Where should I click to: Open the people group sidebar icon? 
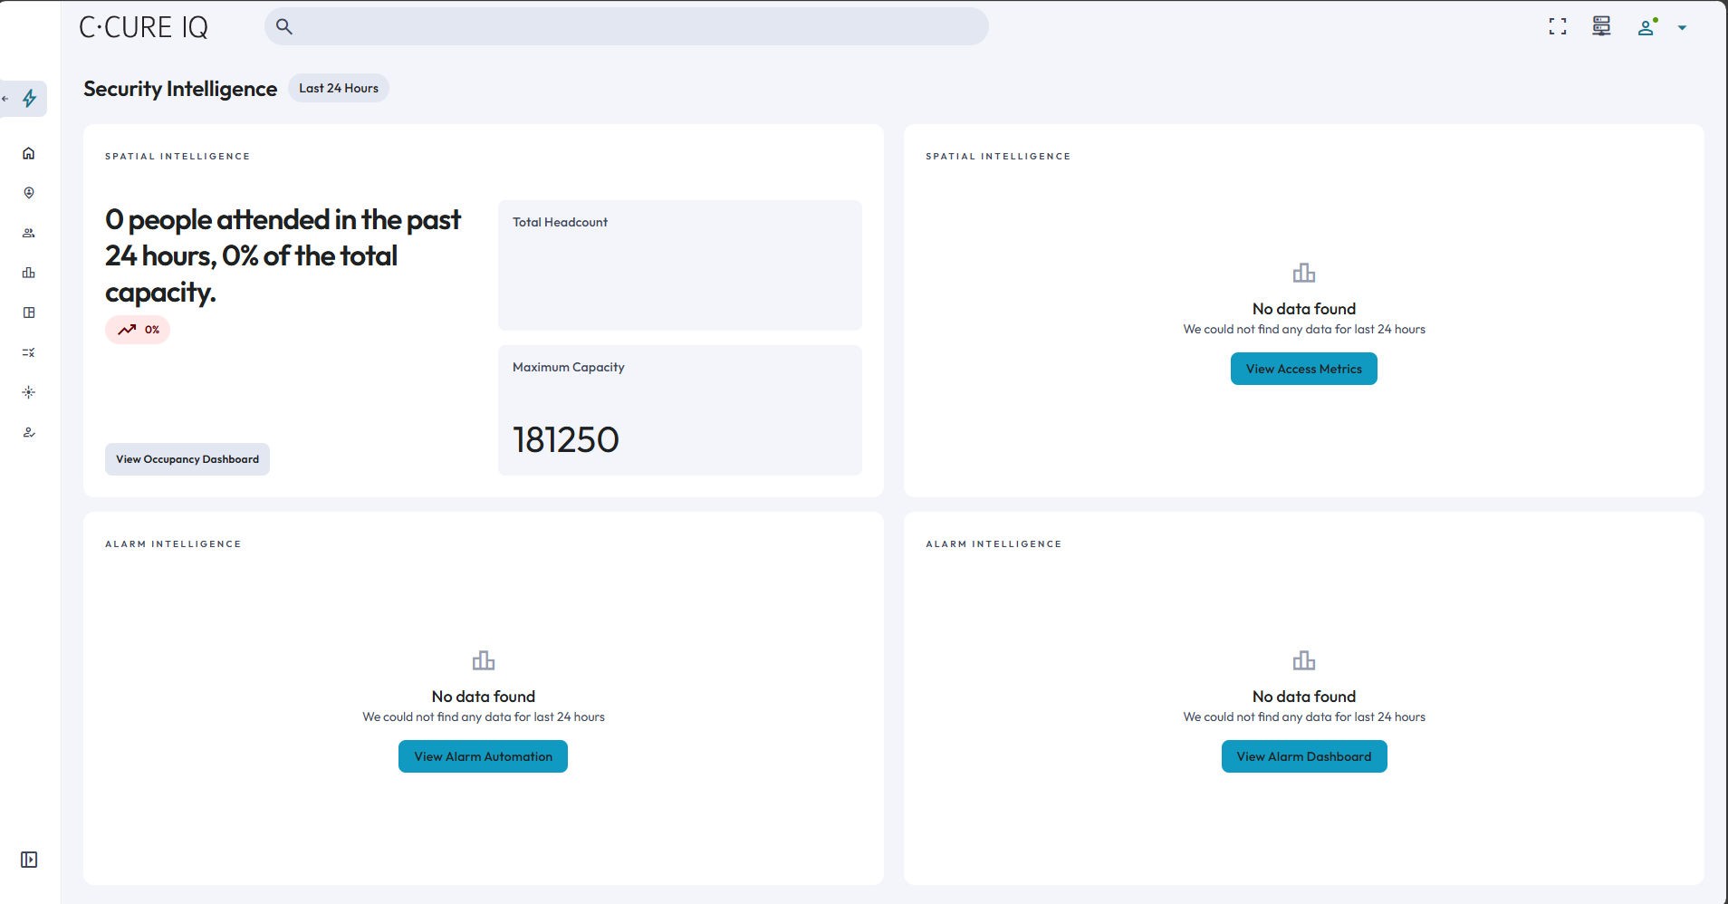coord(29,233)
